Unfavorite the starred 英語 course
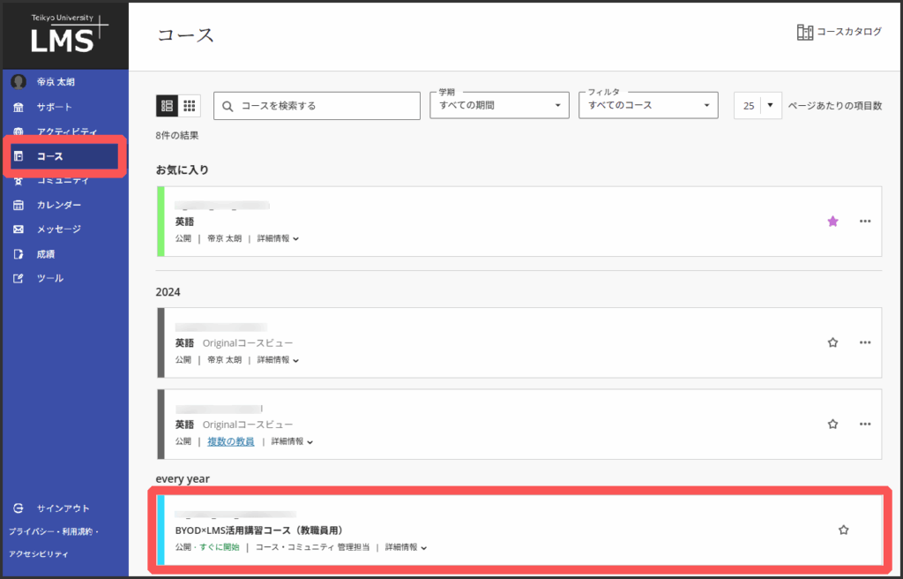This screenshot has height=579, width=903. (832, 222)
